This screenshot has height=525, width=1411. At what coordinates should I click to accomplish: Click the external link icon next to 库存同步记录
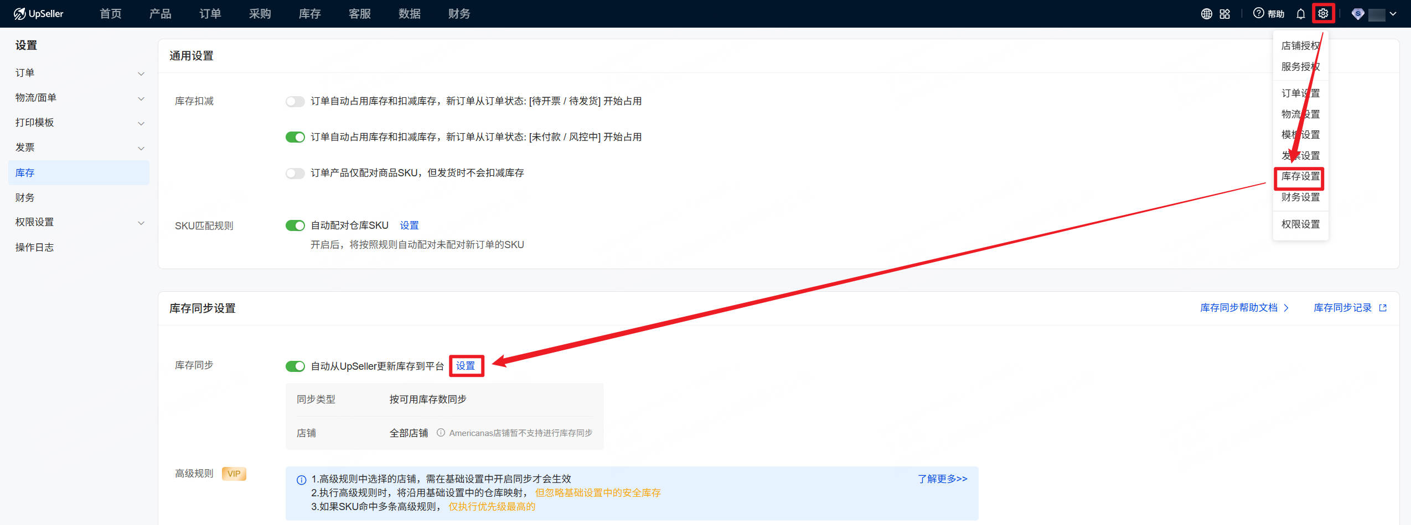(1383, 308)
